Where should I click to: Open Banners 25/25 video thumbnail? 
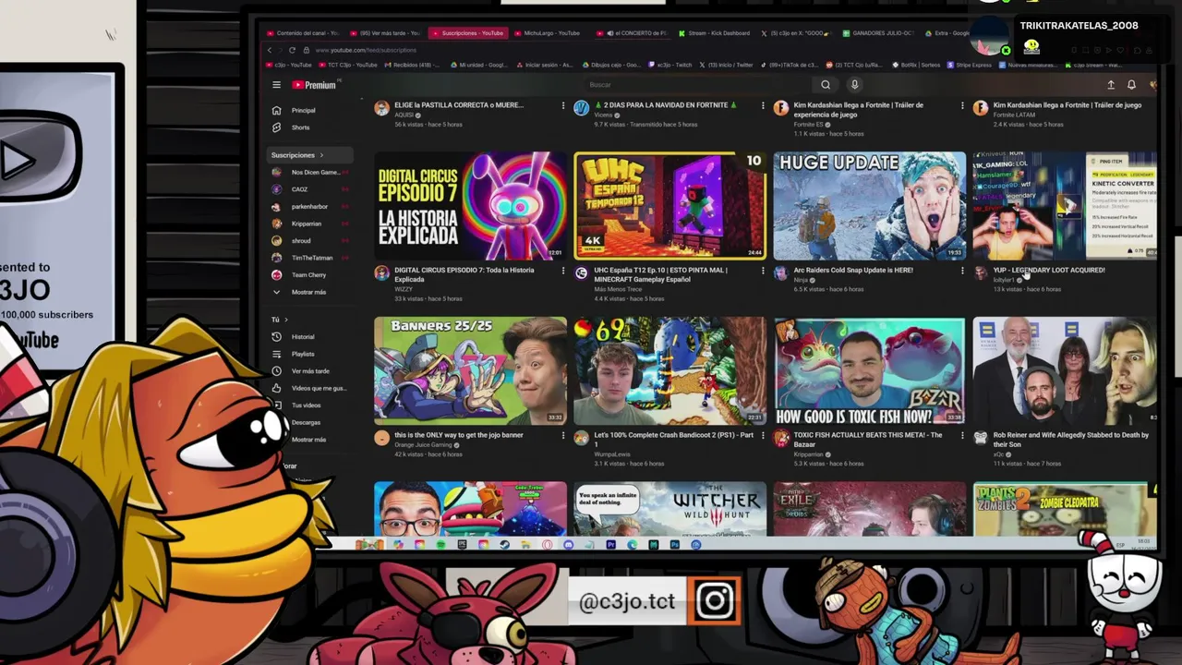click(470, 370)
